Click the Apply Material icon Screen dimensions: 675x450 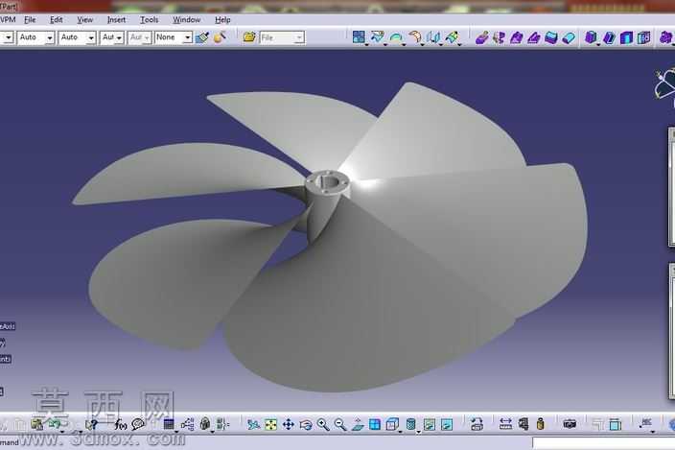click(x=220, y=37)
